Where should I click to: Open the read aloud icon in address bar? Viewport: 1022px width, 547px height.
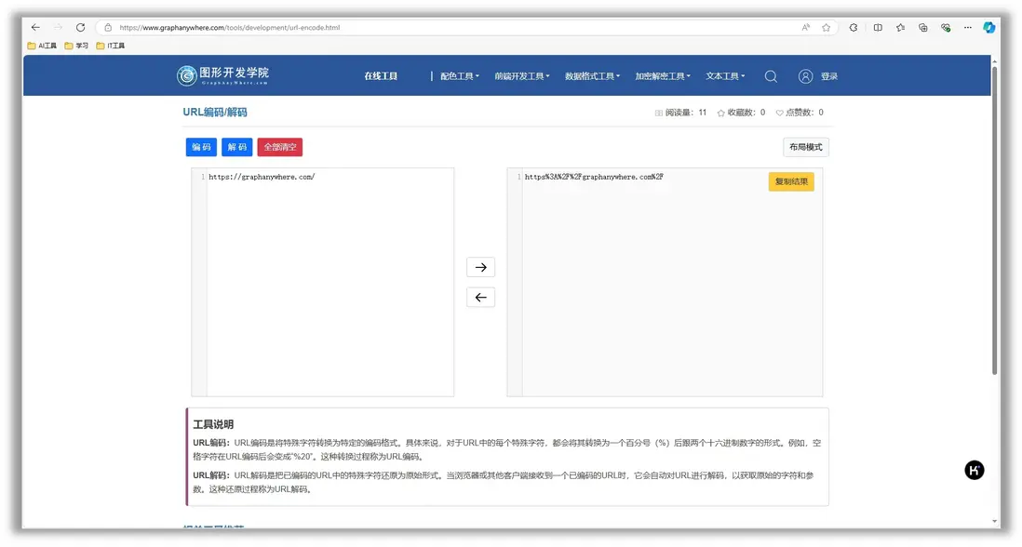pos(806,27)
